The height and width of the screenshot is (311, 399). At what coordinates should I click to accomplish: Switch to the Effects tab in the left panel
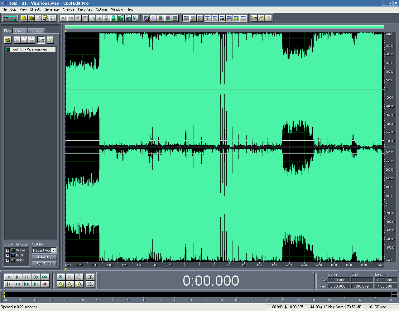[20, 31]
